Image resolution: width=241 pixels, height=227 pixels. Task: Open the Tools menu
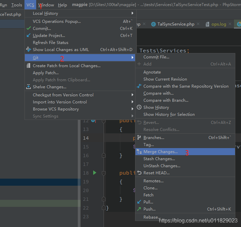coord(17,5)
